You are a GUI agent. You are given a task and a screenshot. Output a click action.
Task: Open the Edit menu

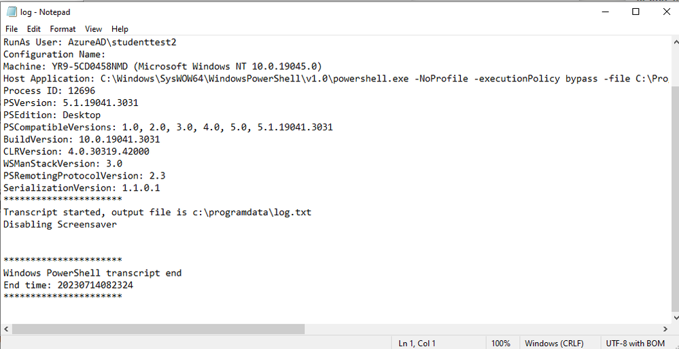point(34,29)
